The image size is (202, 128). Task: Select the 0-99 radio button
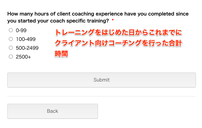11,30
